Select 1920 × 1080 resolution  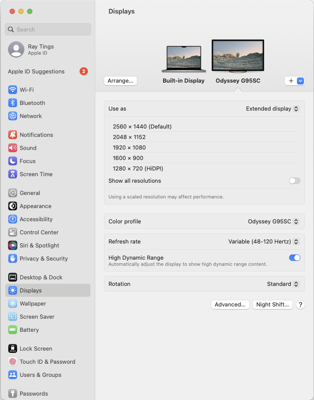point(129,147)
